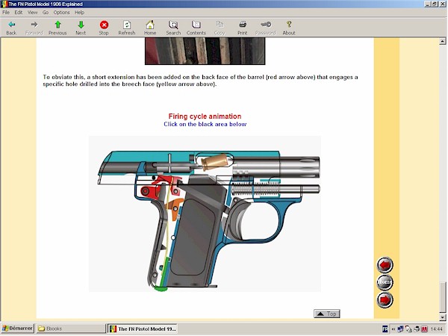Open the Options menu
The height and width of the screenshot is (336, 448).
(62, 12)
